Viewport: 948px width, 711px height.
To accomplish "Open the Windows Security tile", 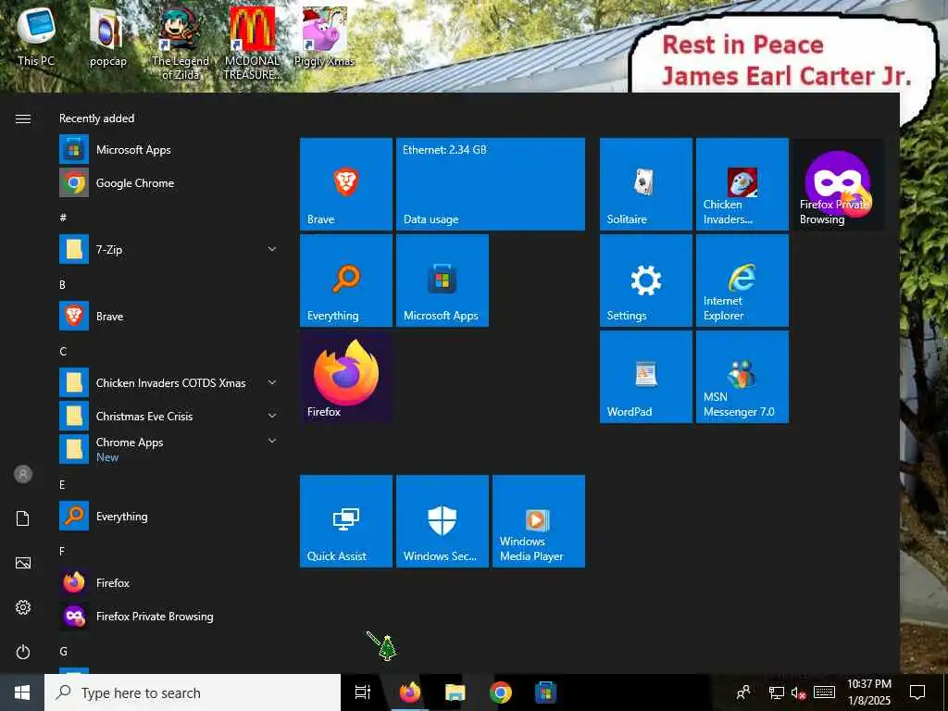I will coord(442,521).
